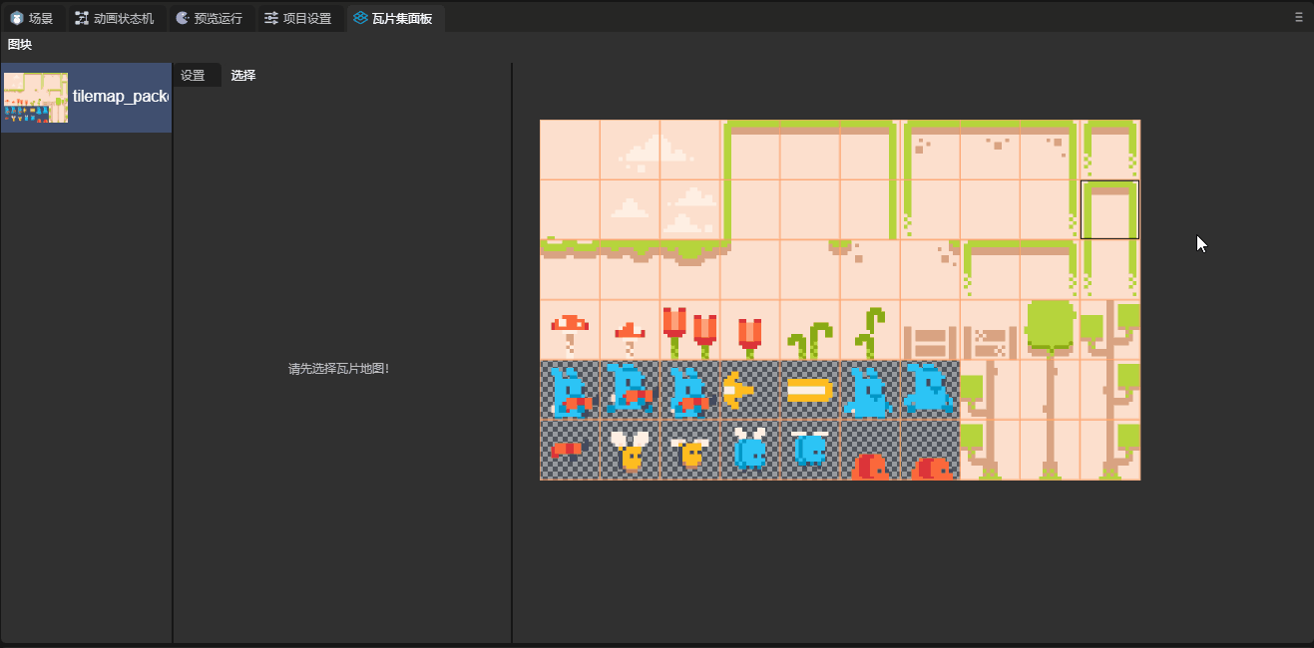This screenshot has width=1314, height=648.
Task: Click the 选择 sub-tab
Action: [243, 76]
